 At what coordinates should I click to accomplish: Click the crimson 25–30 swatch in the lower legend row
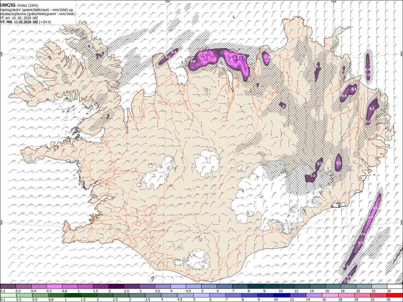[379, 295]
